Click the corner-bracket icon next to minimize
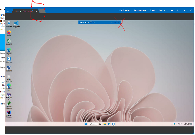 (x=178, y=11)
